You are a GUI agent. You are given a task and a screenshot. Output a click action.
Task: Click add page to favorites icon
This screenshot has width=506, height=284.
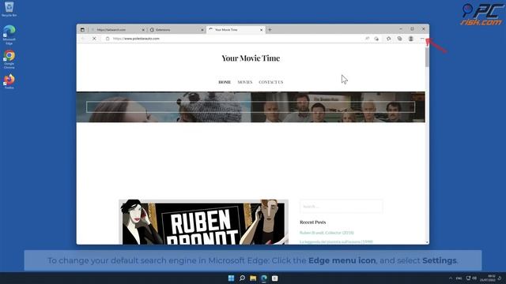376,39
